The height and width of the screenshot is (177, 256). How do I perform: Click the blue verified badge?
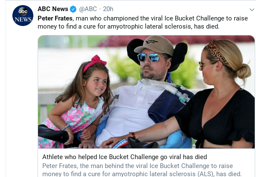73,9
